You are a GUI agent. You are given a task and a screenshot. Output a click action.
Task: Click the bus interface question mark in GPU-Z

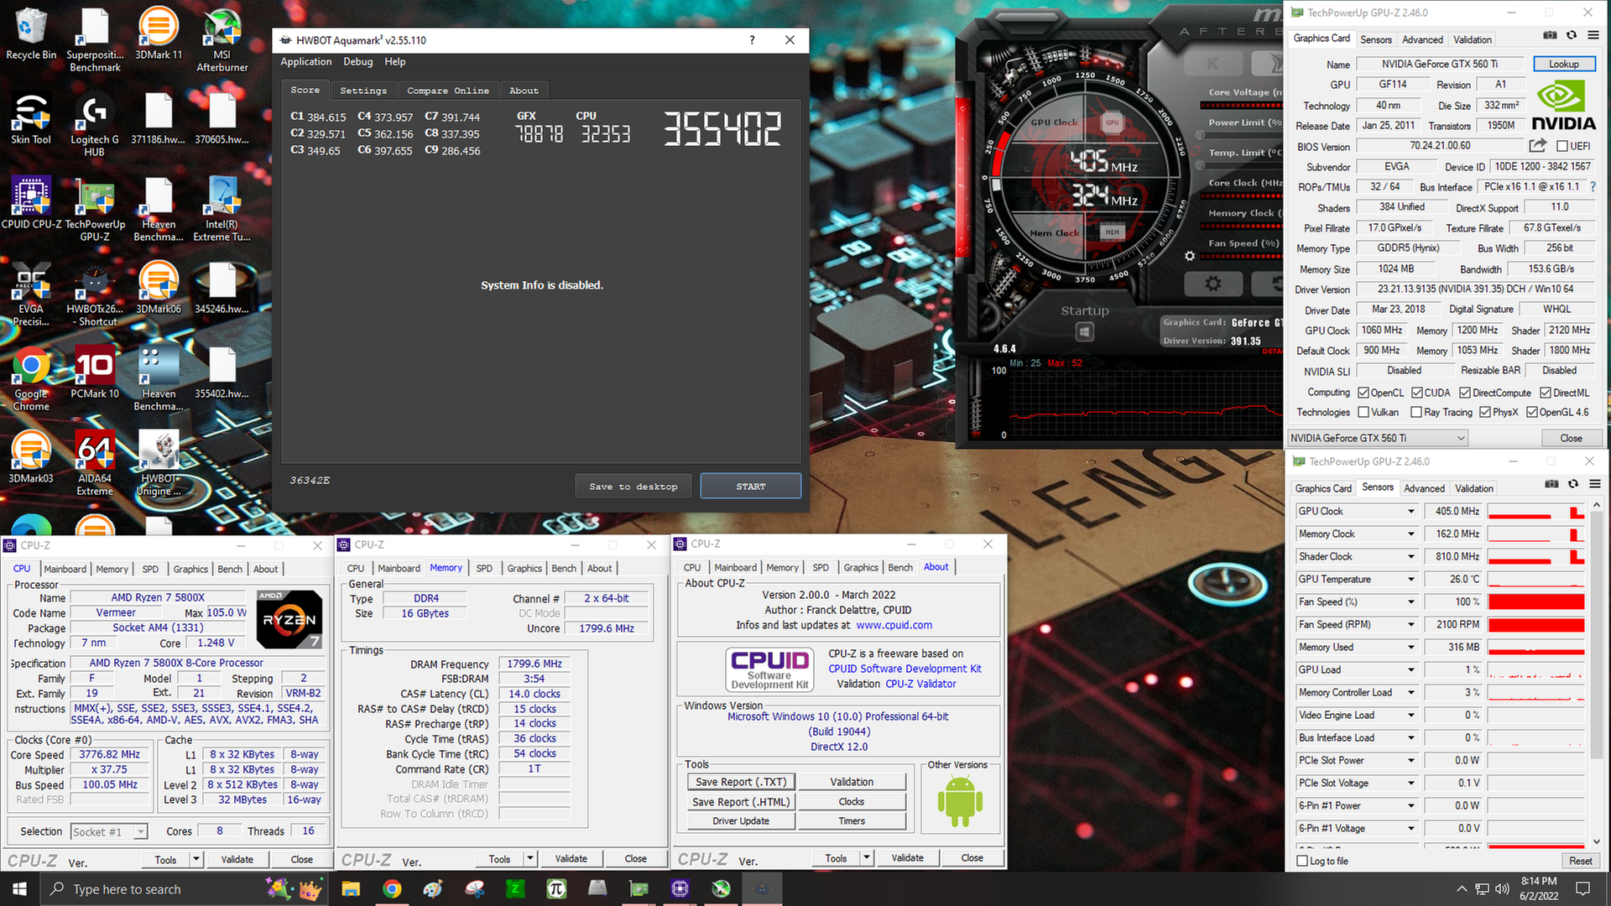1593,186
